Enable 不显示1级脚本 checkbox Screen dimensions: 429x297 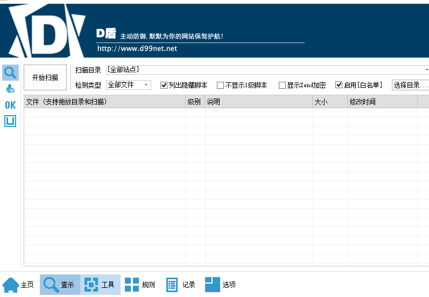click(x=220, y=85)
